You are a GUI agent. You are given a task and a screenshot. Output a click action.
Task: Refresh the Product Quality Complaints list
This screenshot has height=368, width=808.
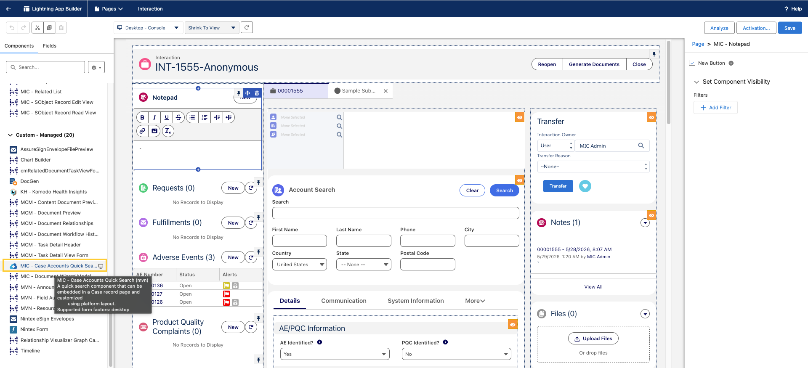click(251, 327)
